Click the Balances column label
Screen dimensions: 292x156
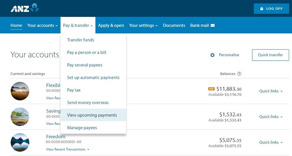click(228, 74)
